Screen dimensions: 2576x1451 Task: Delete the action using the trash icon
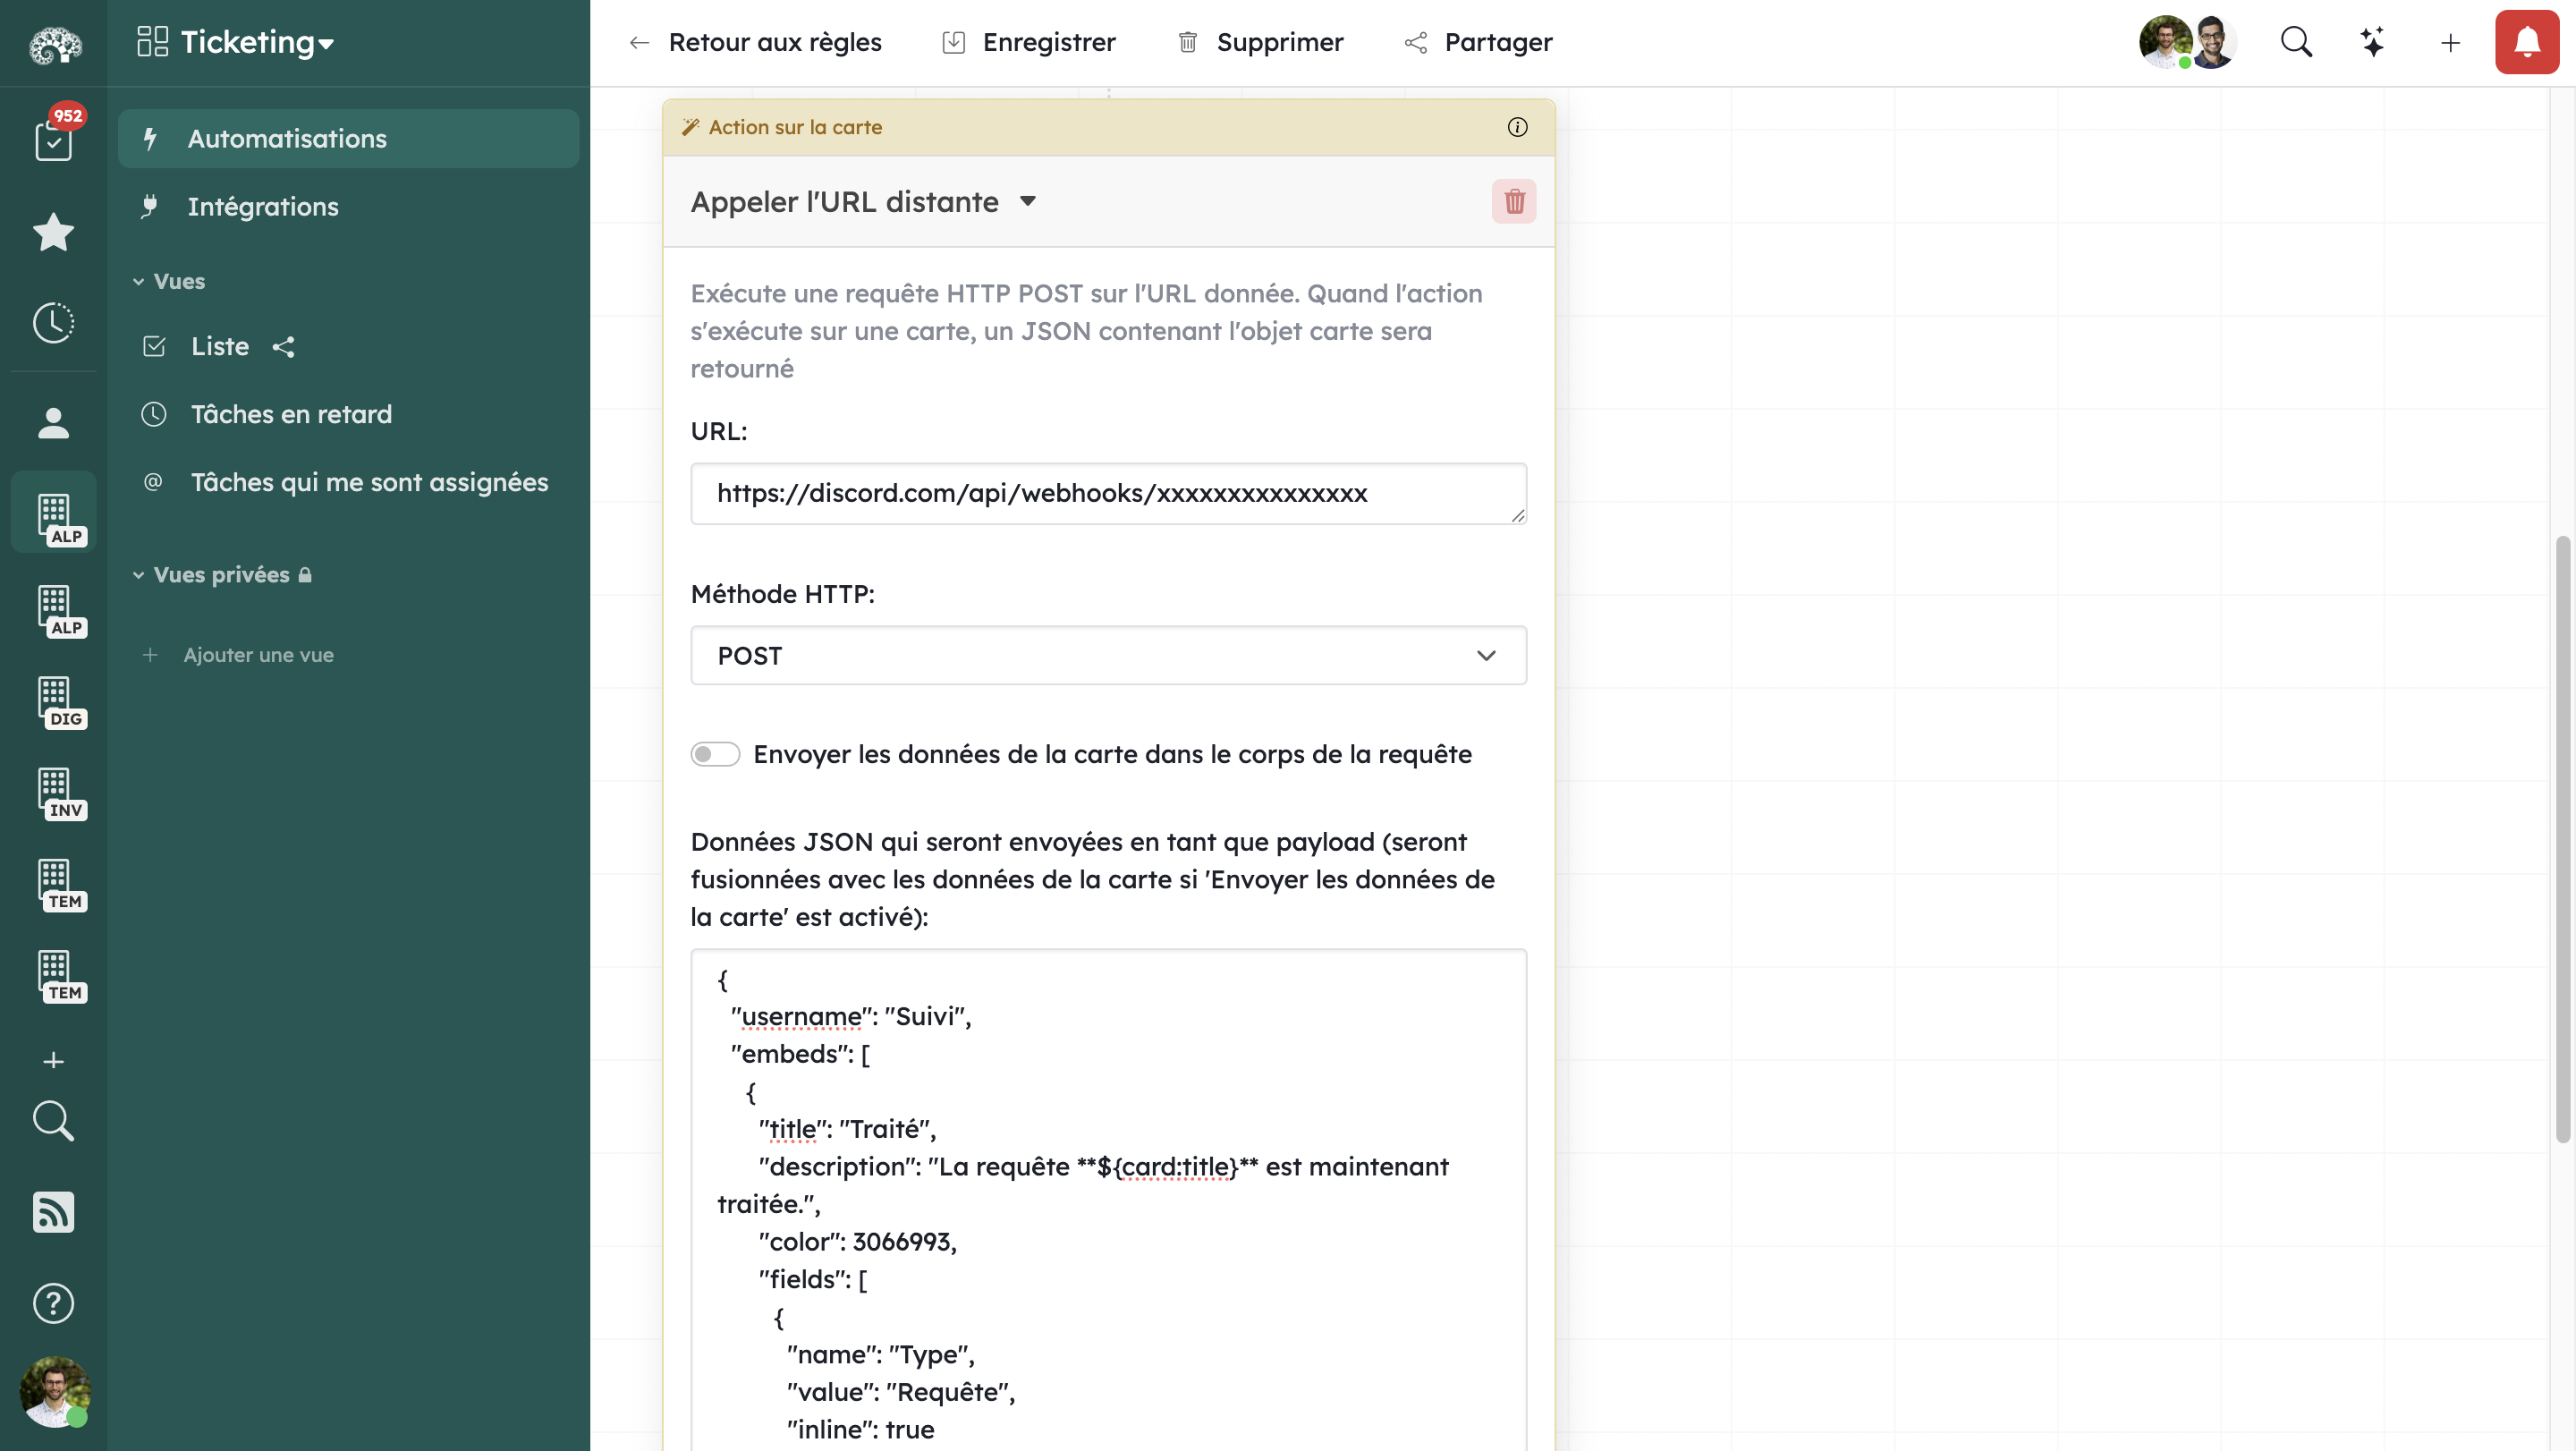coord(1514,201)
